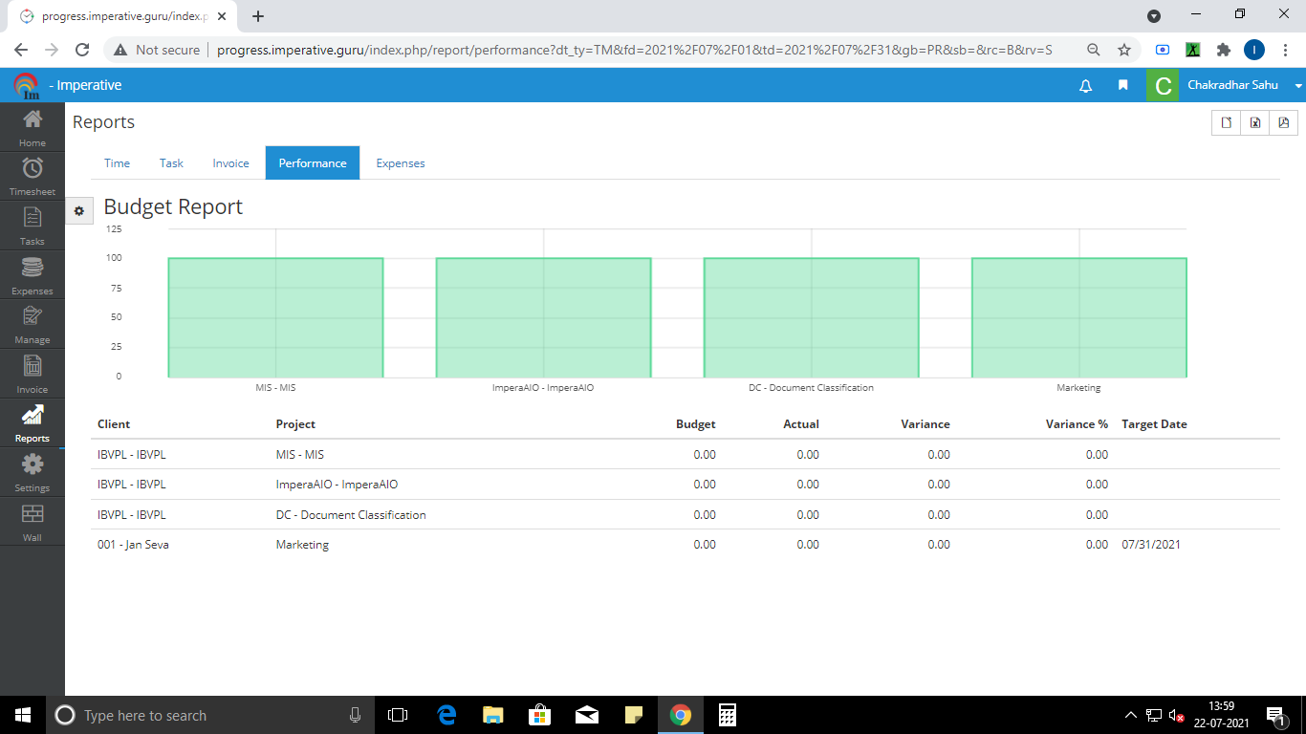Screen dimensions: 1306x734
Task: Switch to the Expenses report tab
Action: click(400, 163)
